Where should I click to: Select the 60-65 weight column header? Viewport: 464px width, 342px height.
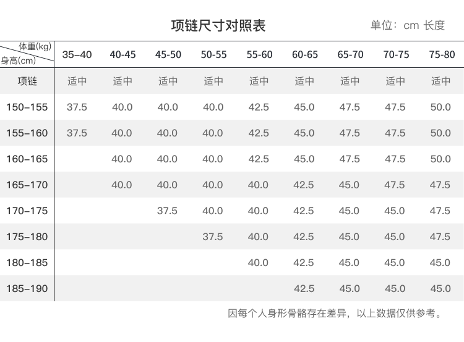304,55
